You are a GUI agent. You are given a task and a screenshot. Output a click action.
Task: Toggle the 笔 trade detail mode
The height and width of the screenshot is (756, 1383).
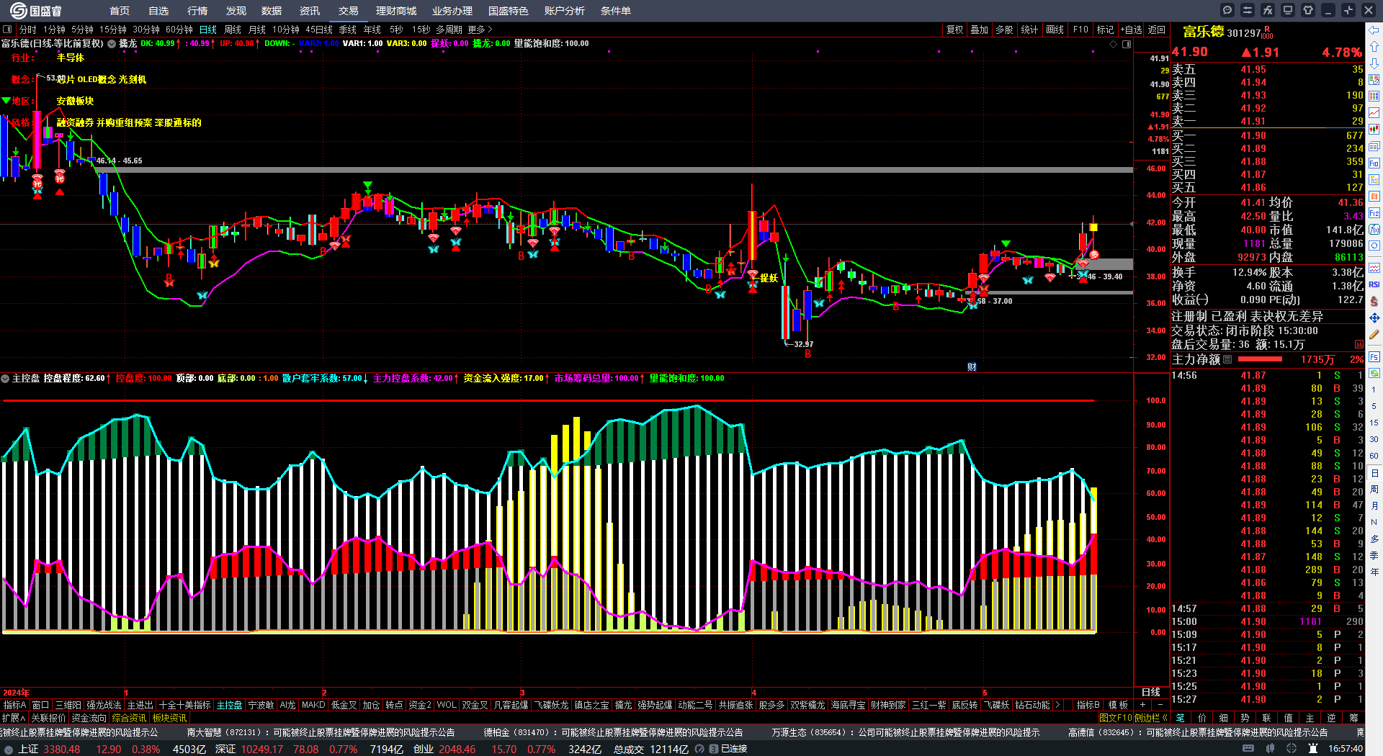pos(1180,718)
